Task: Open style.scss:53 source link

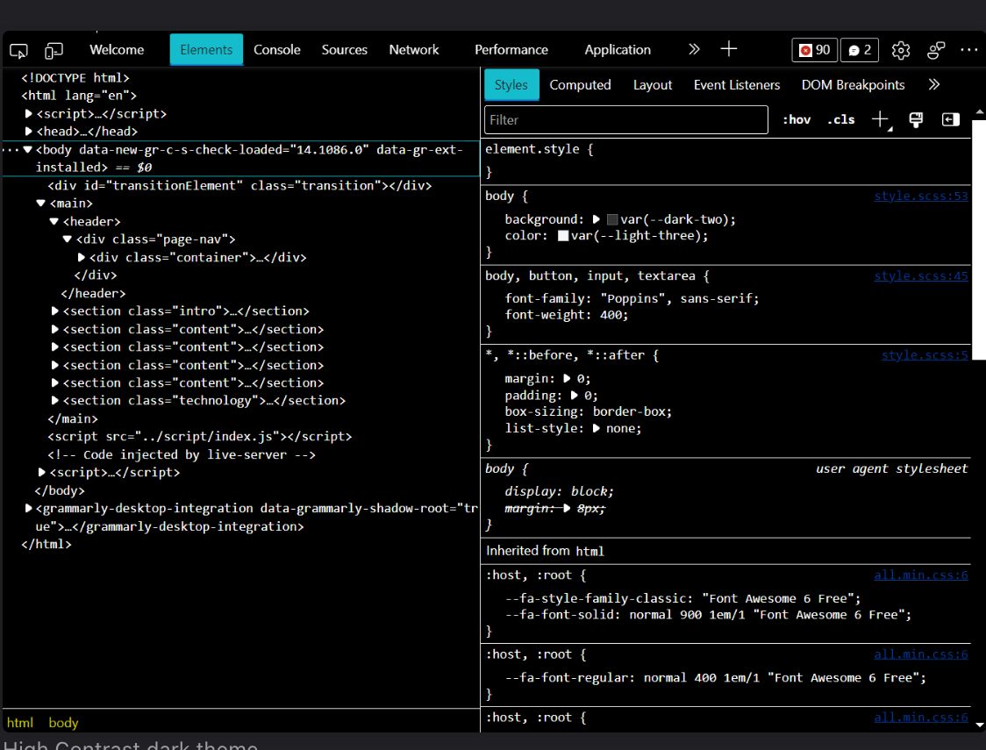Action: pos(920,196)
